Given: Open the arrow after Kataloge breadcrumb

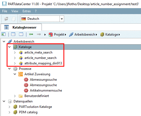Looking at the screenshot, I should 119,35.
